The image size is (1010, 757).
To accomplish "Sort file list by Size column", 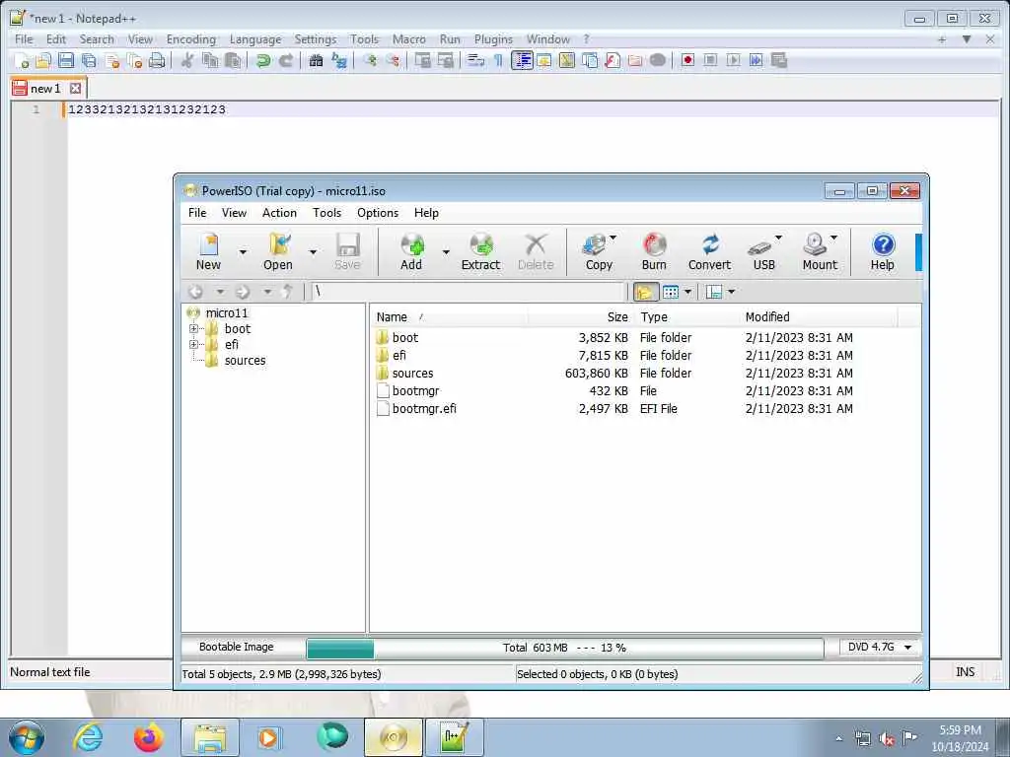I will point(581,316).
